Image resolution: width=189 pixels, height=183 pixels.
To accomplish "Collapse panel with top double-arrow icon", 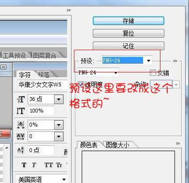I will 69,10.
